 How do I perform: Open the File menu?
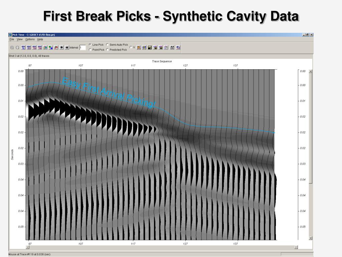pyautogui.click(x=12, y=39)
